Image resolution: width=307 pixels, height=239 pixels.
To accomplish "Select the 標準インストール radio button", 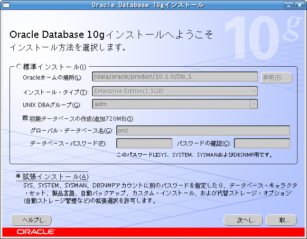I will click(19, 67).
